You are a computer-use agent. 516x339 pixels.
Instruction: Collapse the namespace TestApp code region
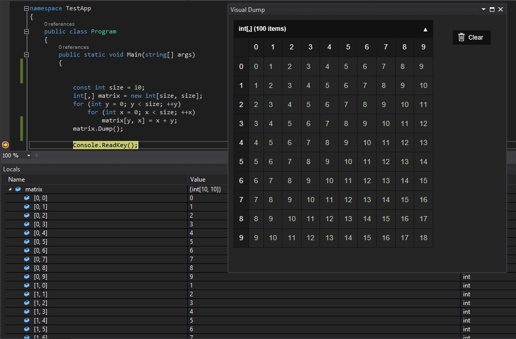pyautogui.click(x=26, y=9)
